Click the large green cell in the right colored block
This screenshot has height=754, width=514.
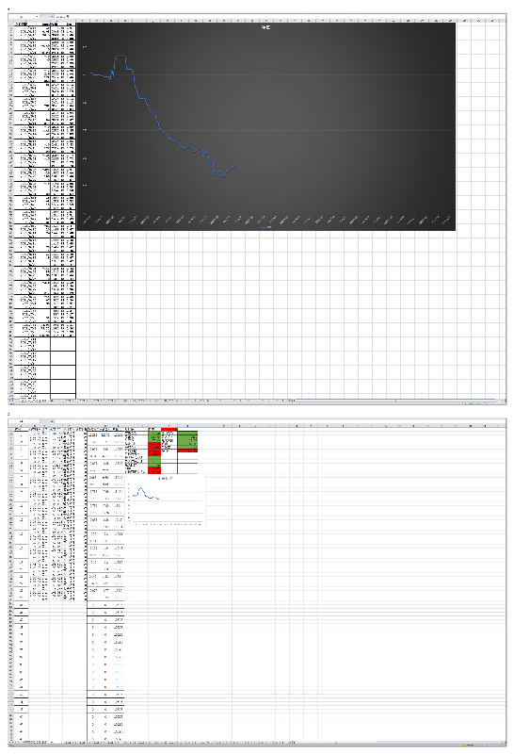[x=187, y=440]
